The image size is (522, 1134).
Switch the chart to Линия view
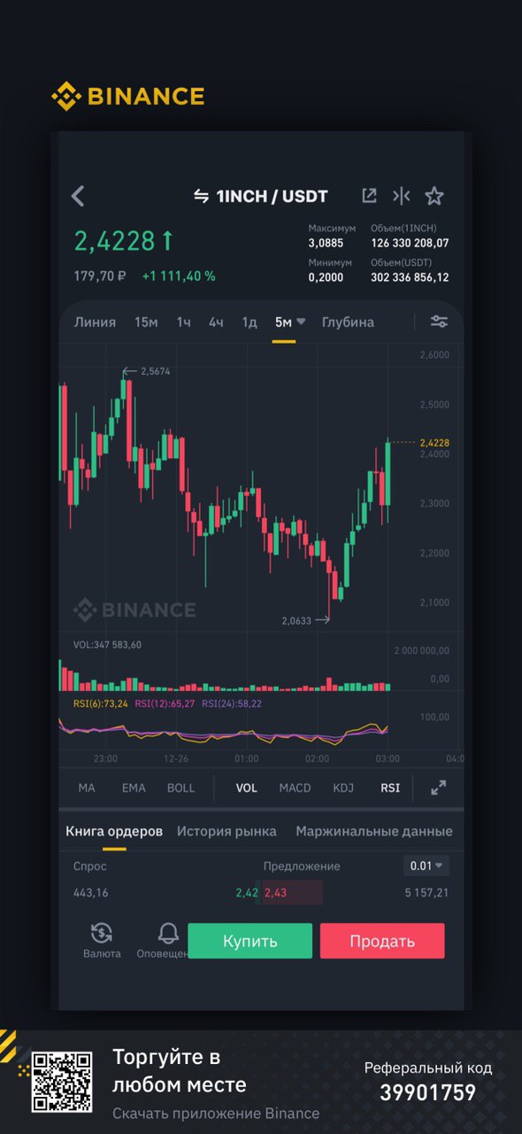pos(95,322)
